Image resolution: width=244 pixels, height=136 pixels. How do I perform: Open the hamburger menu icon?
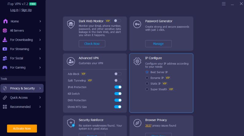coord(223,4)
